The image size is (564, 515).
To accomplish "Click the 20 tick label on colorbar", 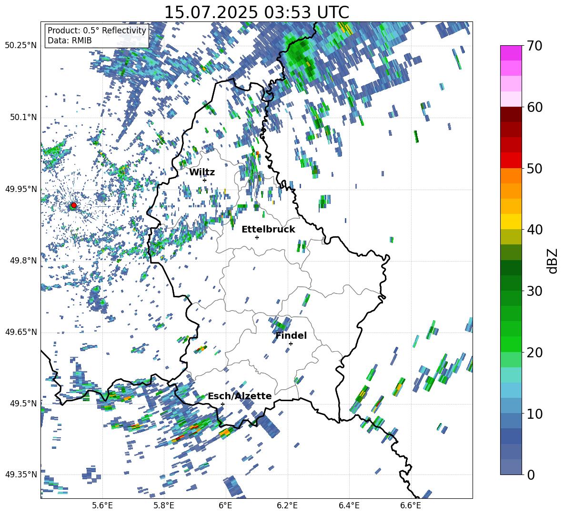I will pyautogui.click(x=534, y=353).
